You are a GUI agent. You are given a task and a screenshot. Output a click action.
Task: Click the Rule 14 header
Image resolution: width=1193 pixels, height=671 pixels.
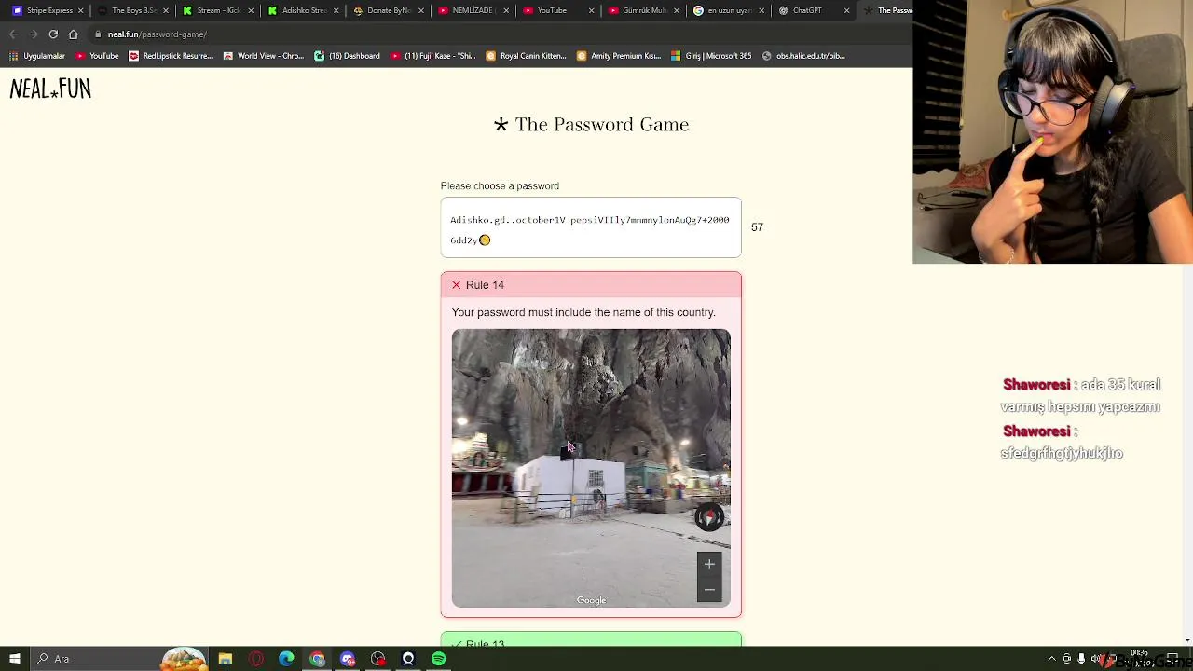coord(591,284)
